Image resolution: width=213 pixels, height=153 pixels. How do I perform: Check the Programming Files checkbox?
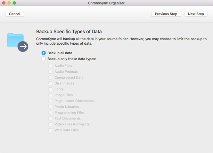pyautogui.click(x=50, y=112)
